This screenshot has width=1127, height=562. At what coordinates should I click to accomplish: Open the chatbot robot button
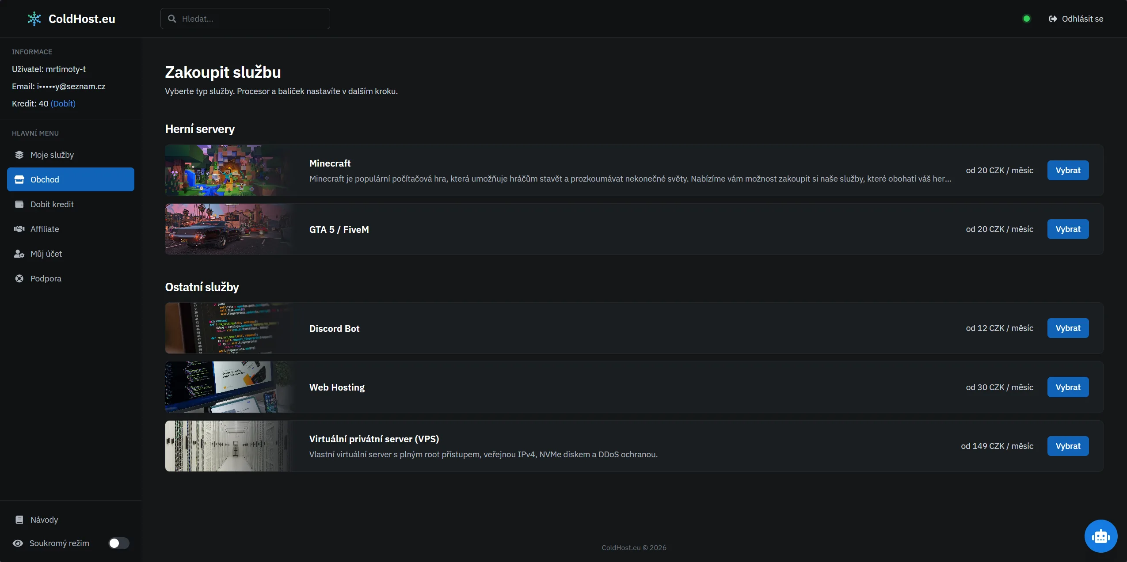(x=1100, y=536)
